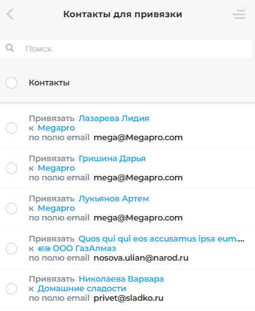Open the Quos qui qui eos accusamus link

(x=162, y=239)
